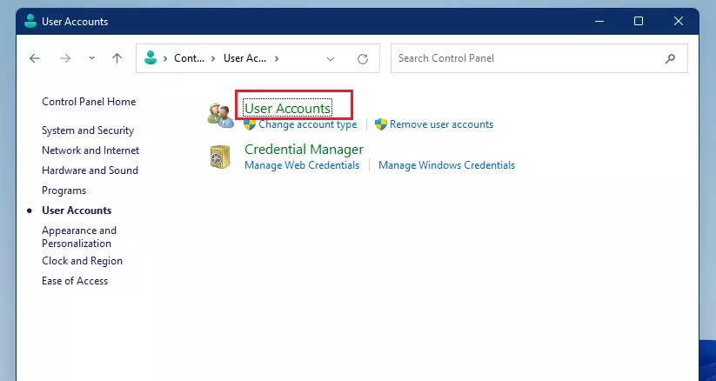The image size is (716, 381).
Task: Click shield icon beside Change account type
Action: [x=250, y=124]
